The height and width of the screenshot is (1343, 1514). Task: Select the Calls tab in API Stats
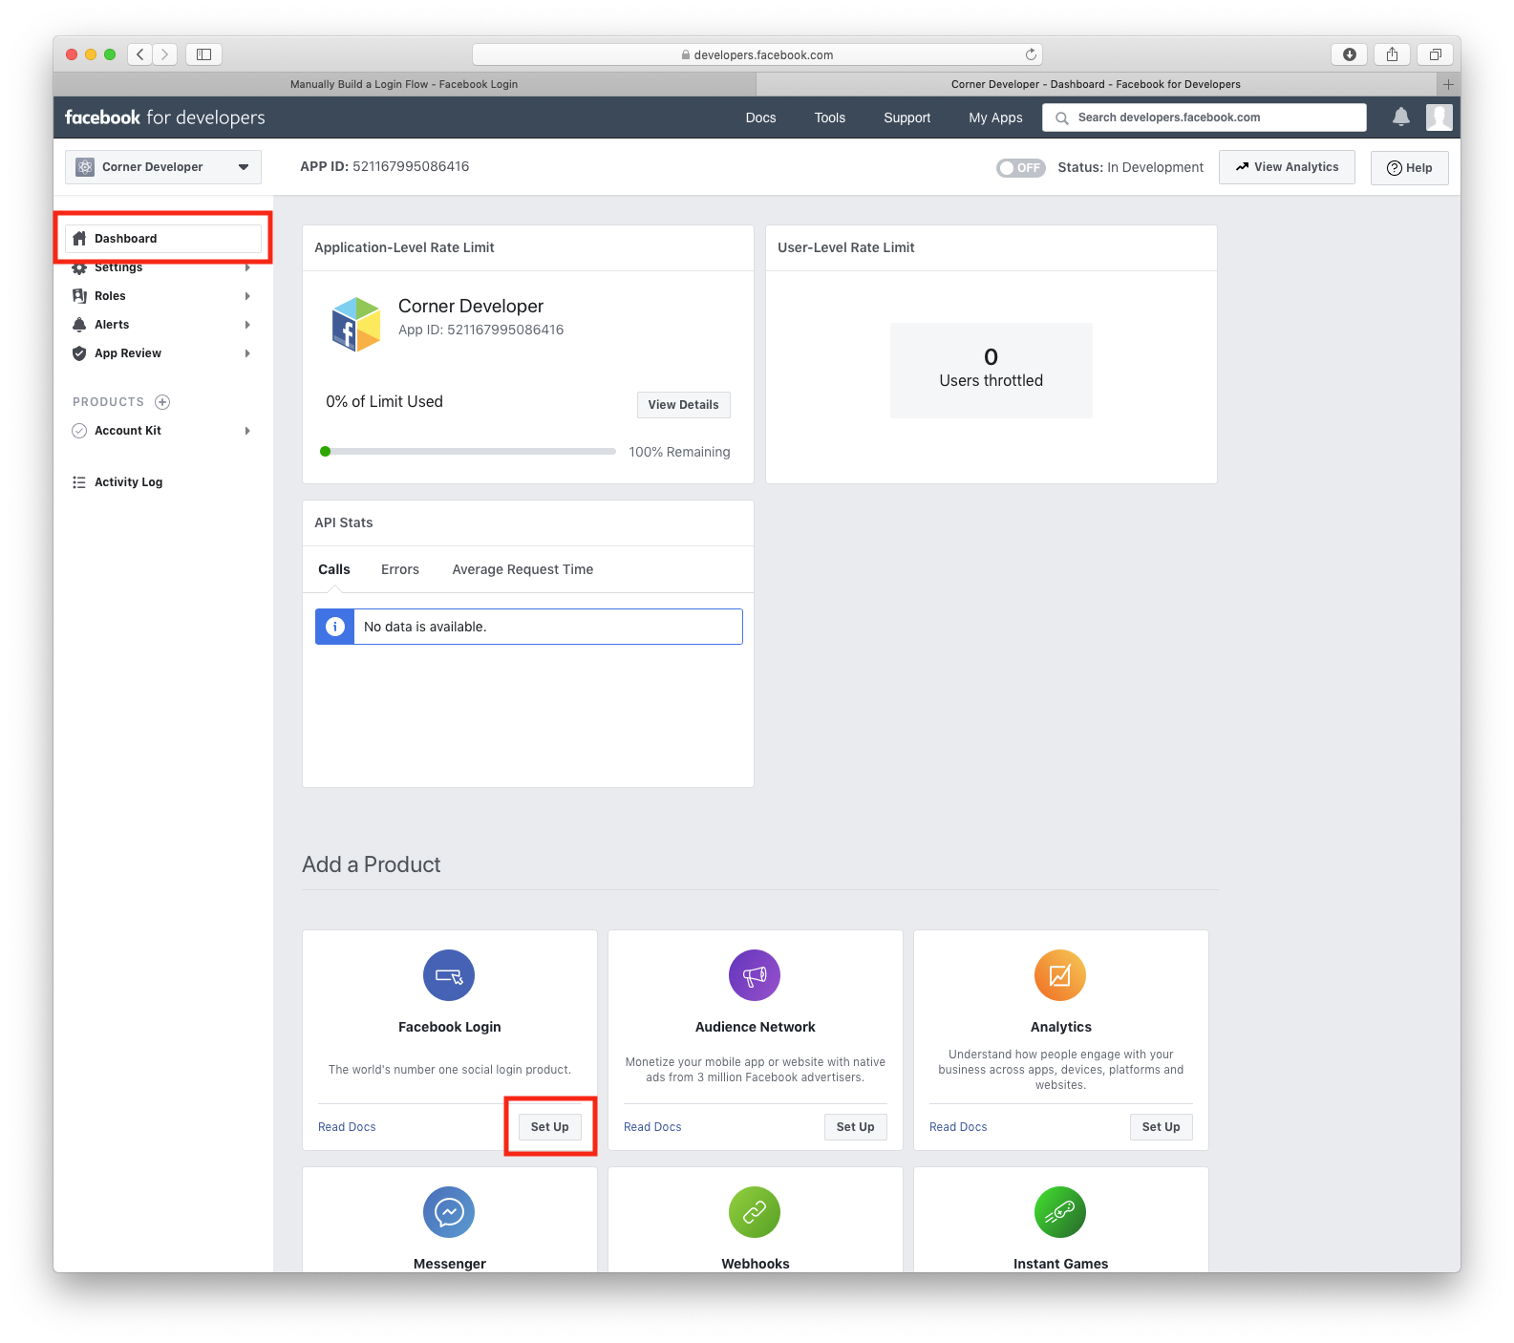[x=334, y=569]
